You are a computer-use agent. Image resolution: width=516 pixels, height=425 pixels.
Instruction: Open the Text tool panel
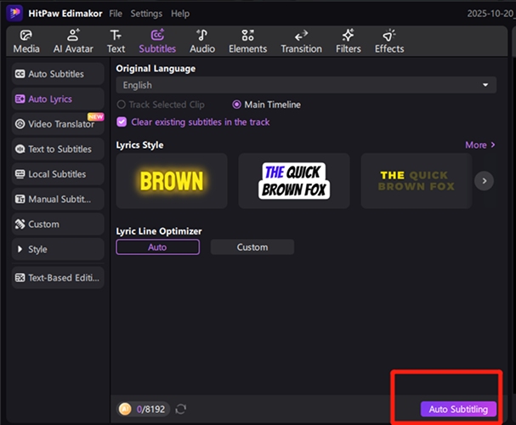click(116, 41)
